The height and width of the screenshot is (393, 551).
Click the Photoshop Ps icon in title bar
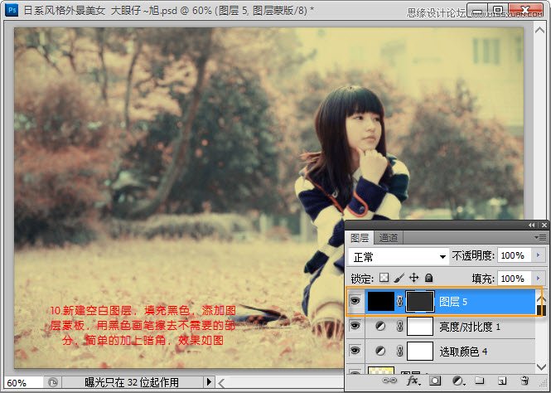tap(12, 10)
